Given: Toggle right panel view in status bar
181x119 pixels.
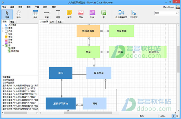Looking at the screenshot, I should click(x=177, y=116).
